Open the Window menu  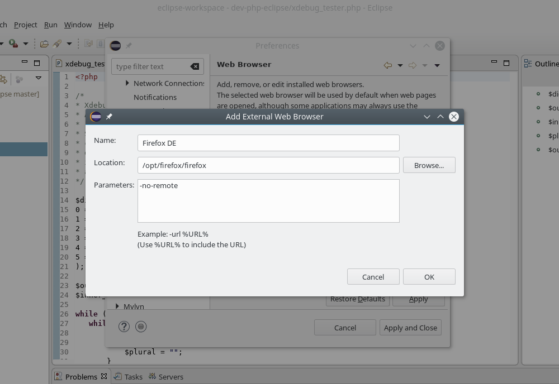click(x=78, y=25)
